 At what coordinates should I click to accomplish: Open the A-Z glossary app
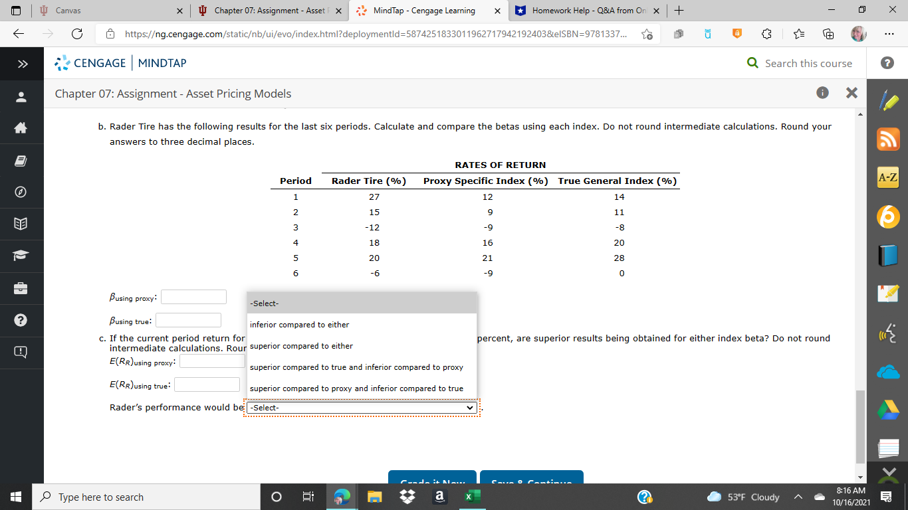[x=889, y=177]
